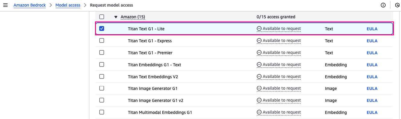This screenshot has width=401, height=119.
Task: Click status icon beside Titan Text G1 - Lite
Action: 259,29
